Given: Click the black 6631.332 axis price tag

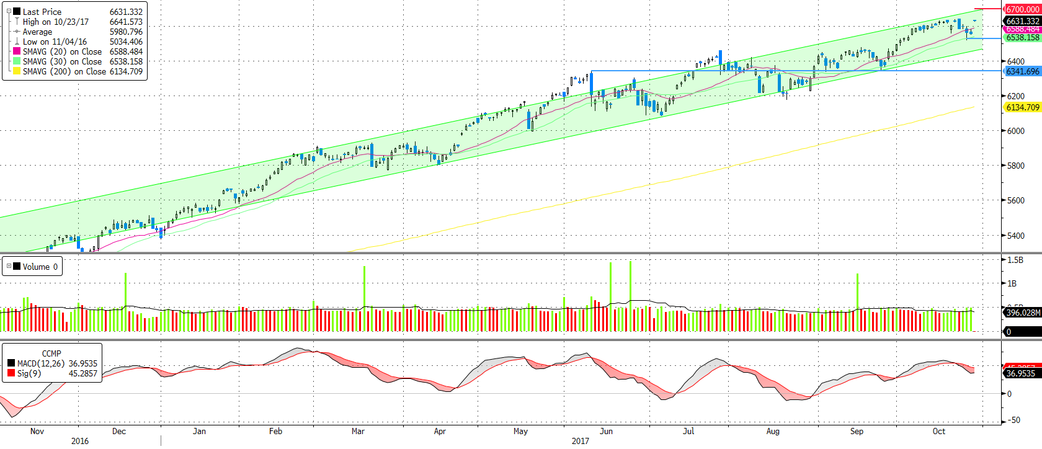Looking at the screenshot, I should coord(1022,21).
